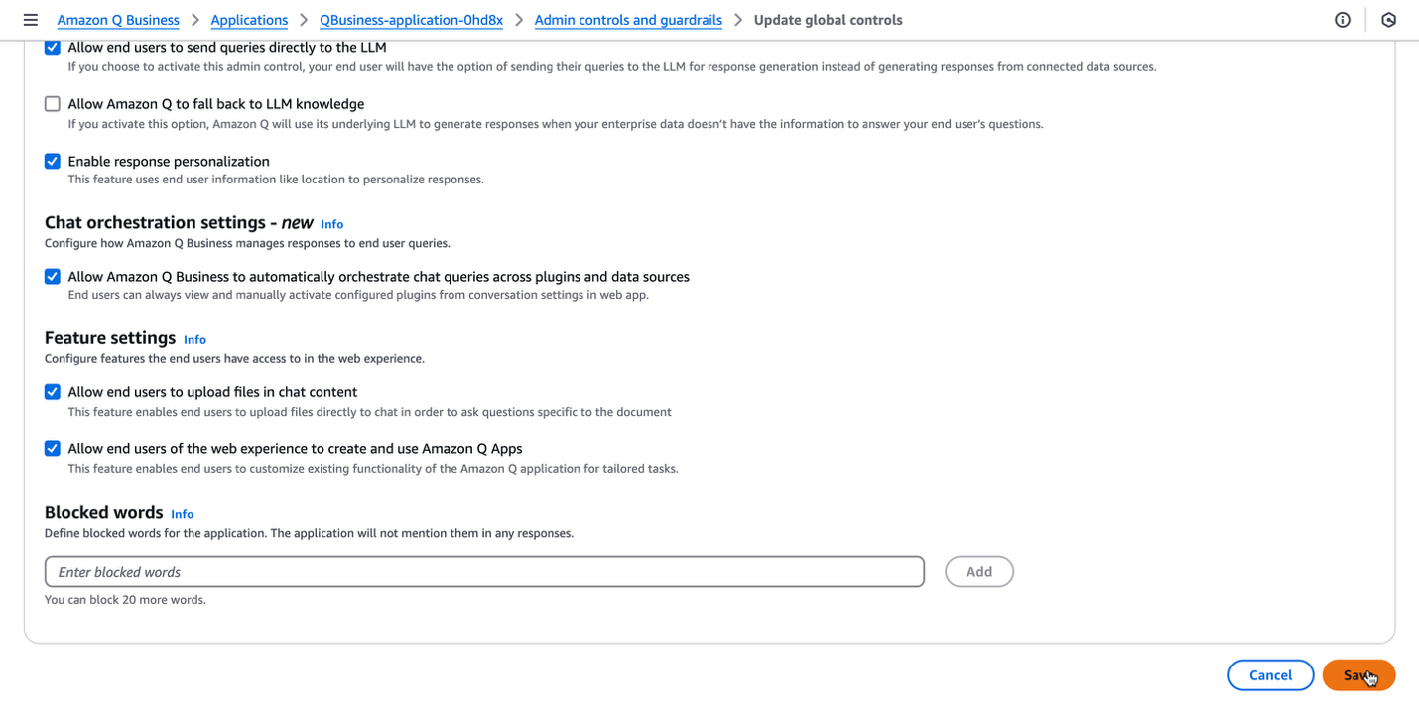Go to Amazon Q Business breadcrumb
The height and width of the screenshot is (727, 1419).
[118, 20]
